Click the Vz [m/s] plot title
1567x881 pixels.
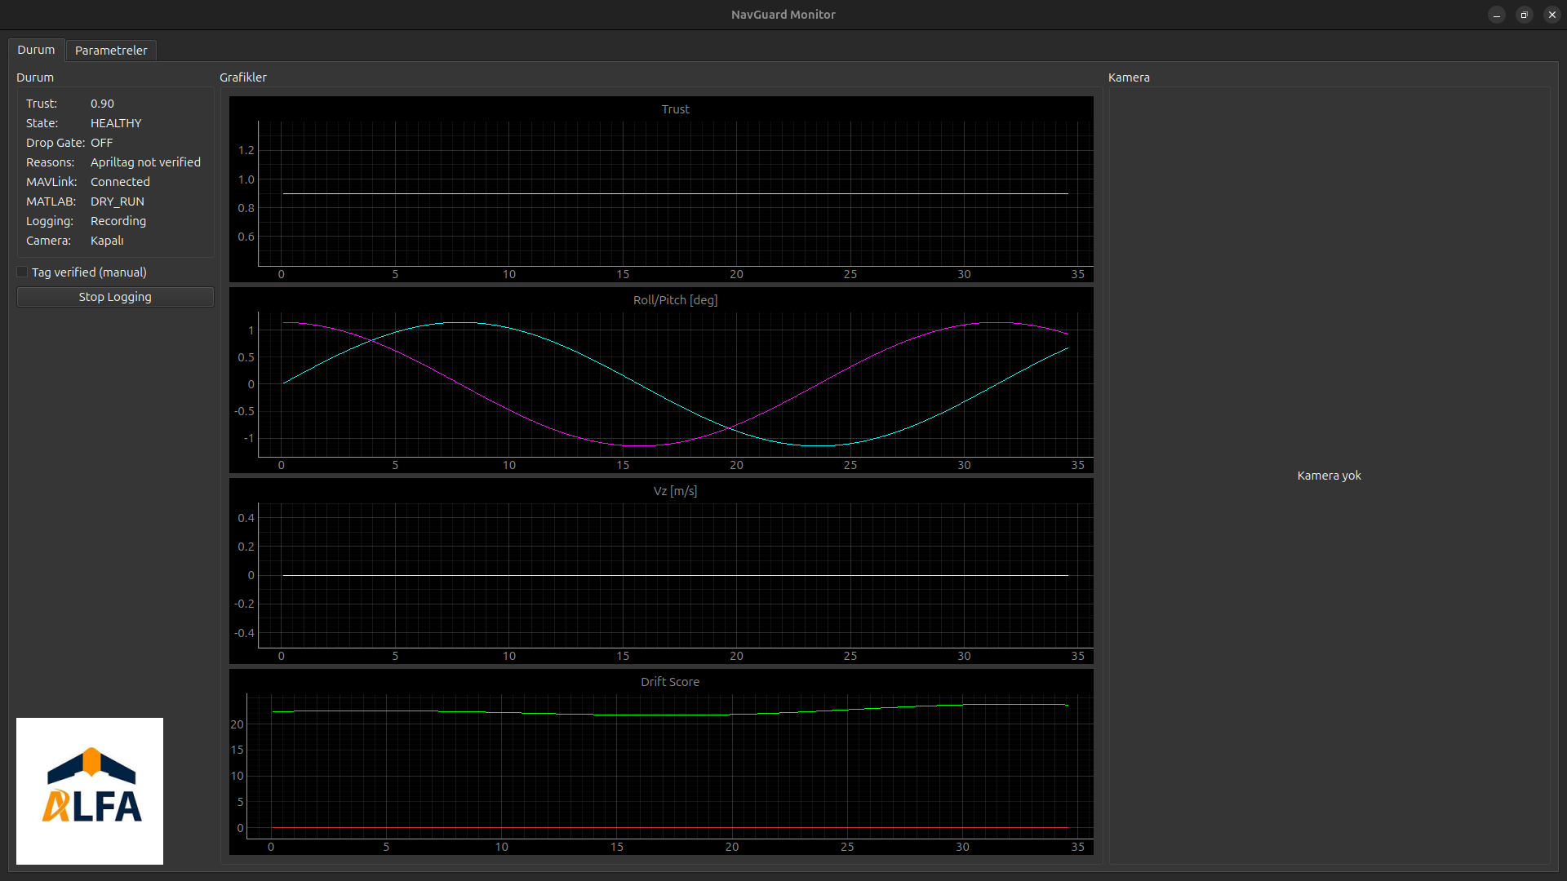(x=675, y=491)
